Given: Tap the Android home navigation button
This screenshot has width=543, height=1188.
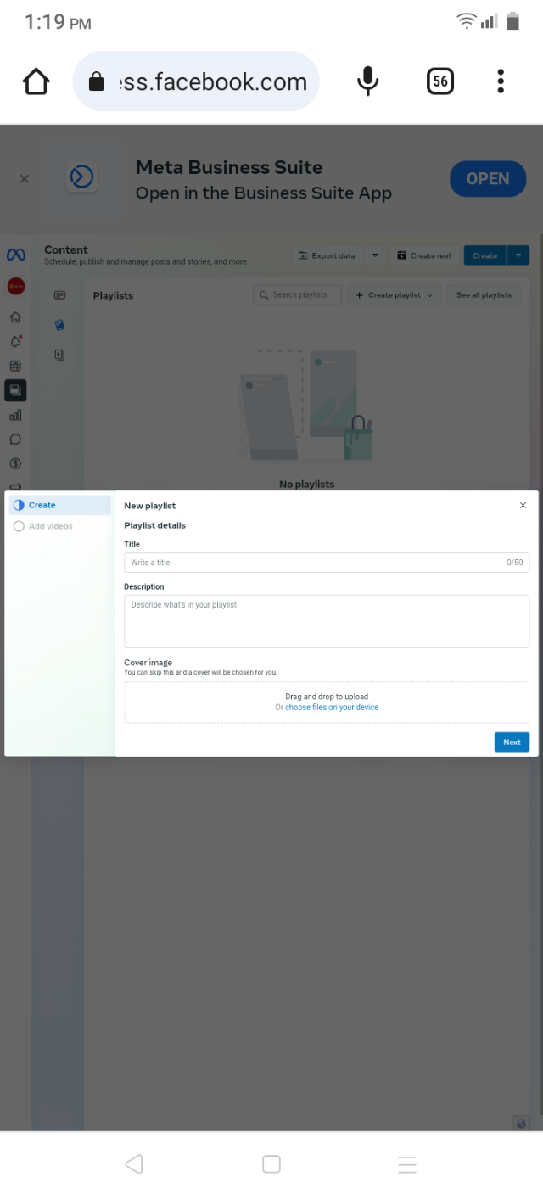Looking at the screenshot, I should [271, 1164].
